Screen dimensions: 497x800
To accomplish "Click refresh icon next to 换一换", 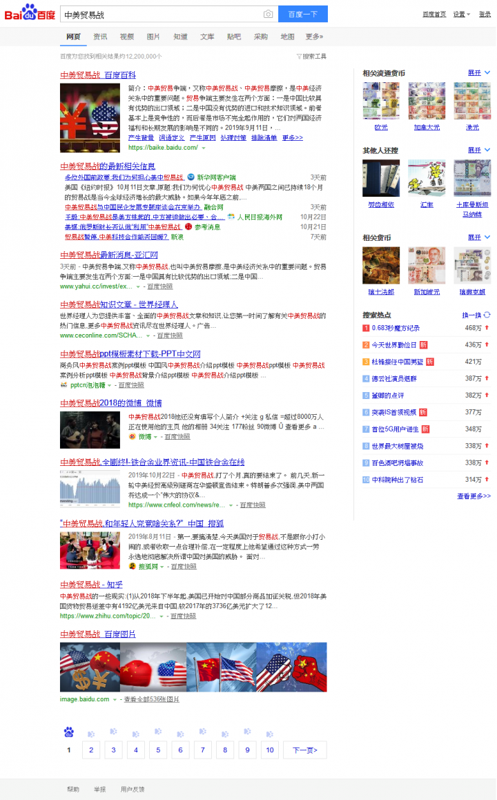I will point(487,315).
